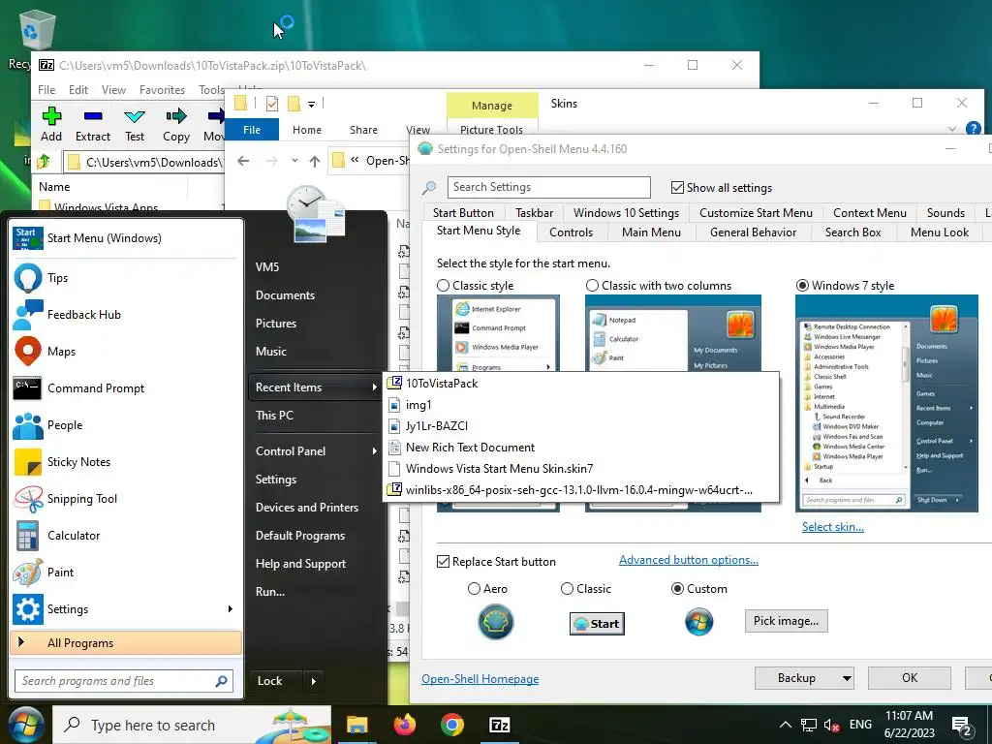Open the Maps app
Viewport: 992px width, 744px height.
click(x=125, y=351)
